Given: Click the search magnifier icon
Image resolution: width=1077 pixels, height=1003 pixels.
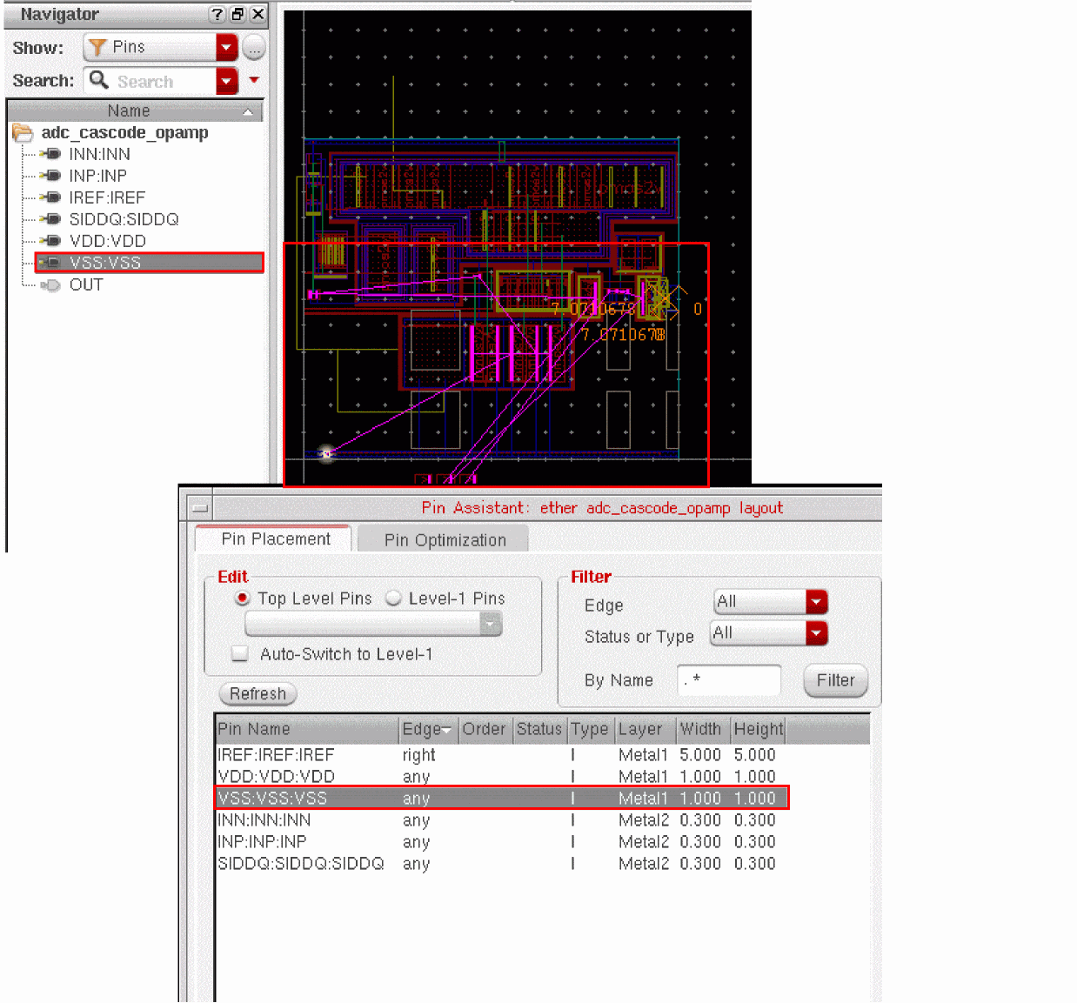Looking at the screenshot, I should pyautogui.click(x=99, y=80).
